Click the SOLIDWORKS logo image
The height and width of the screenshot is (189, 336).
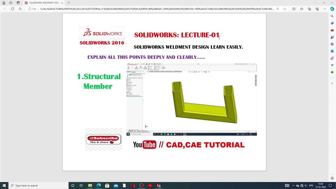(102, 33)
